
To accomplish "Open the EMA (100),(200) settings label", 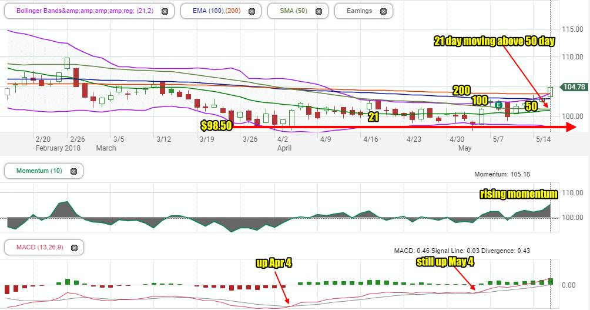I will tap(214, 11).
